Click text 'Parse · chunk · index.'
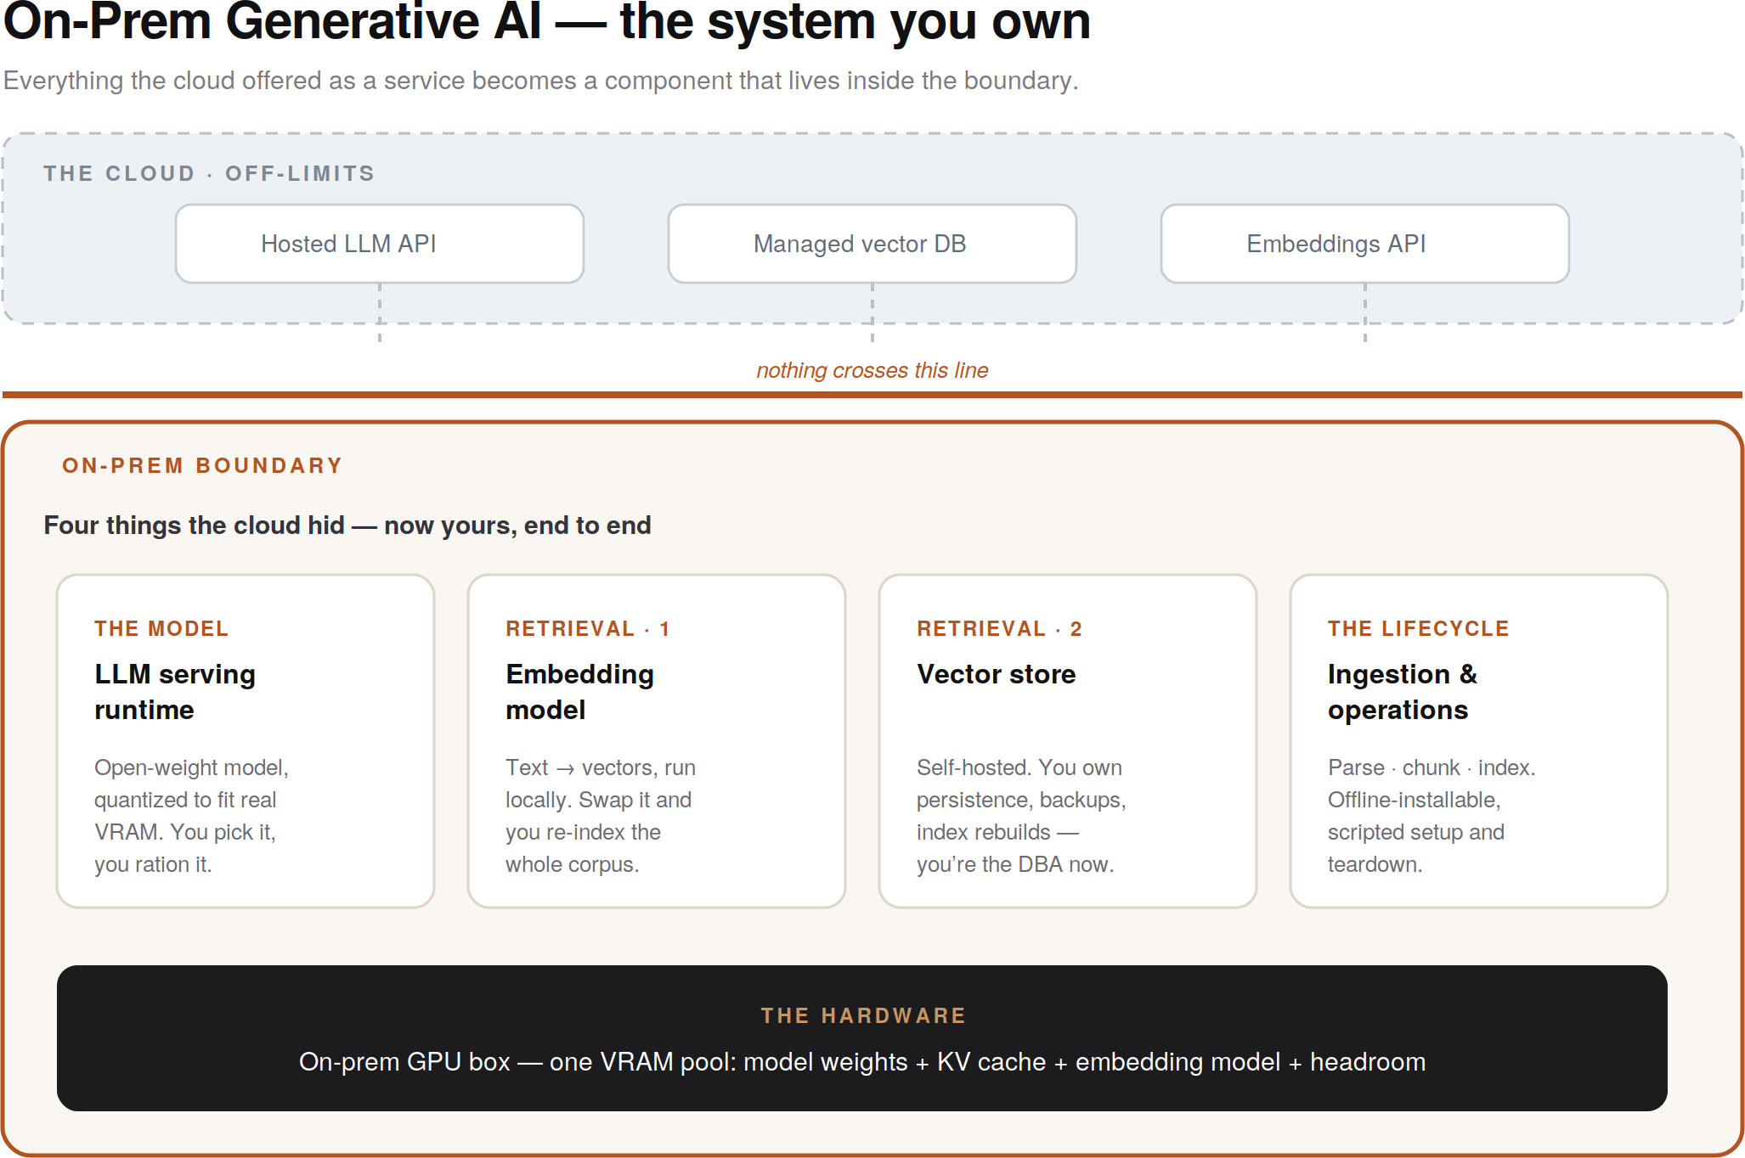The width and height of the screenshot is (1745, 1158). point(1432,767)
